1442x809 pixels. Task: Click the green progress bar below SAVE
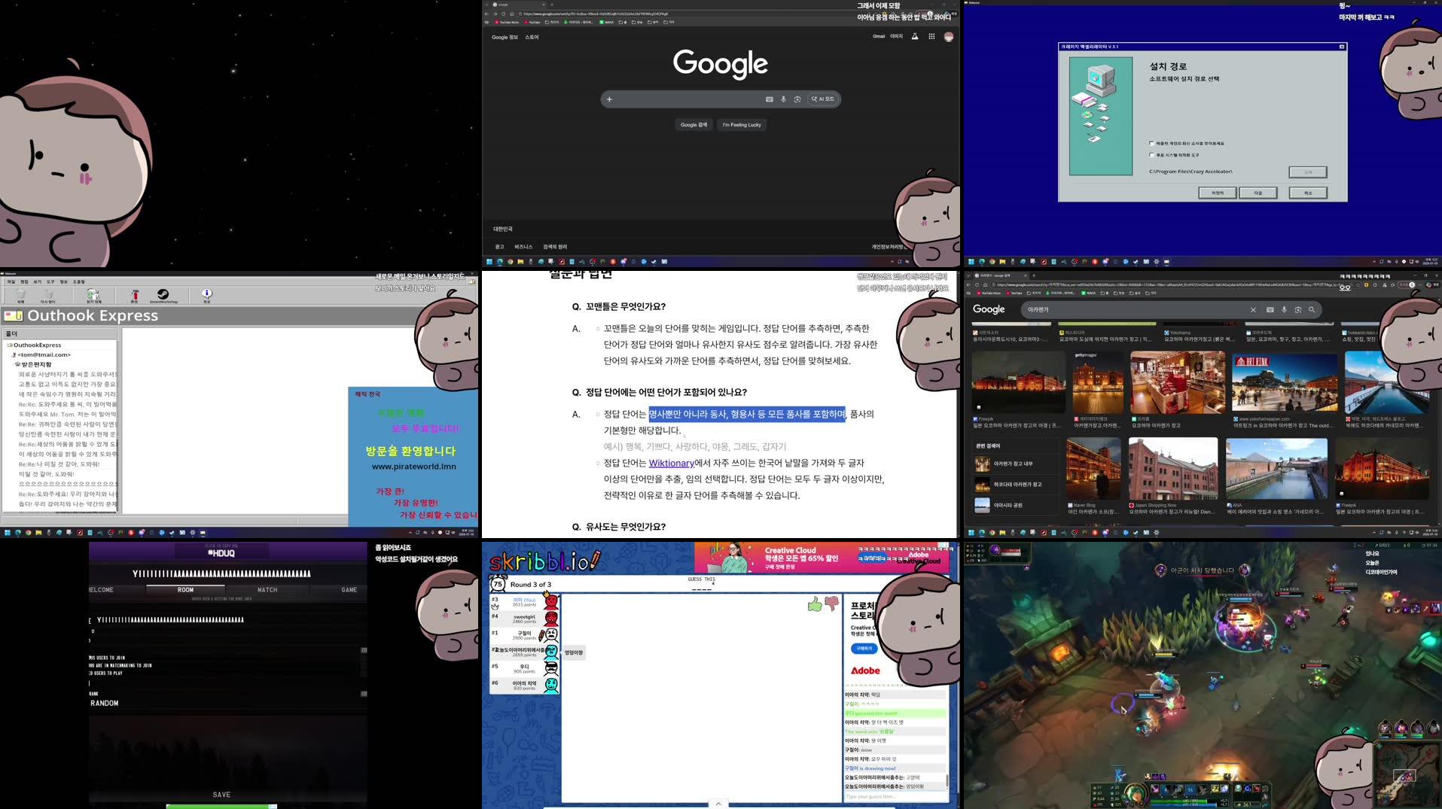point(221,805)
